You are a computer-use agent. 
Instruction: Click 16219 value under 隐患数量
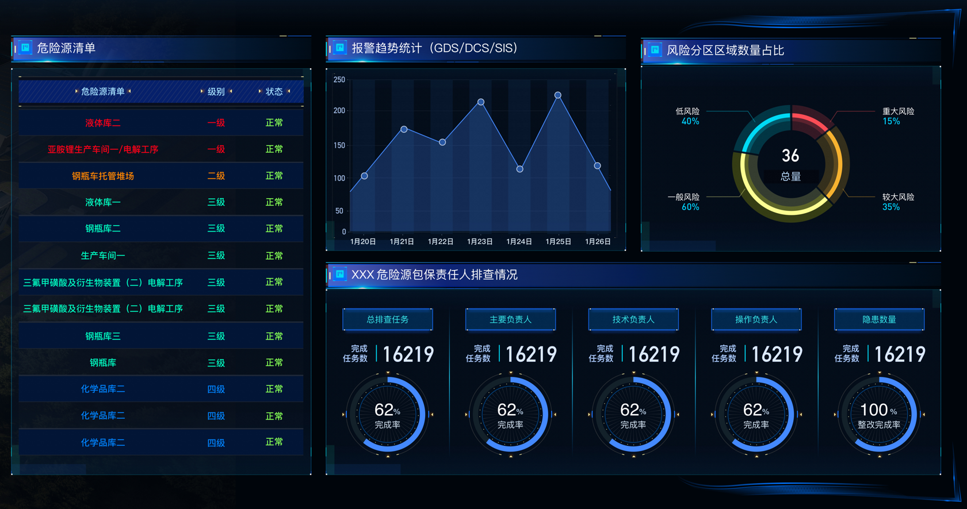pos(900,354)
